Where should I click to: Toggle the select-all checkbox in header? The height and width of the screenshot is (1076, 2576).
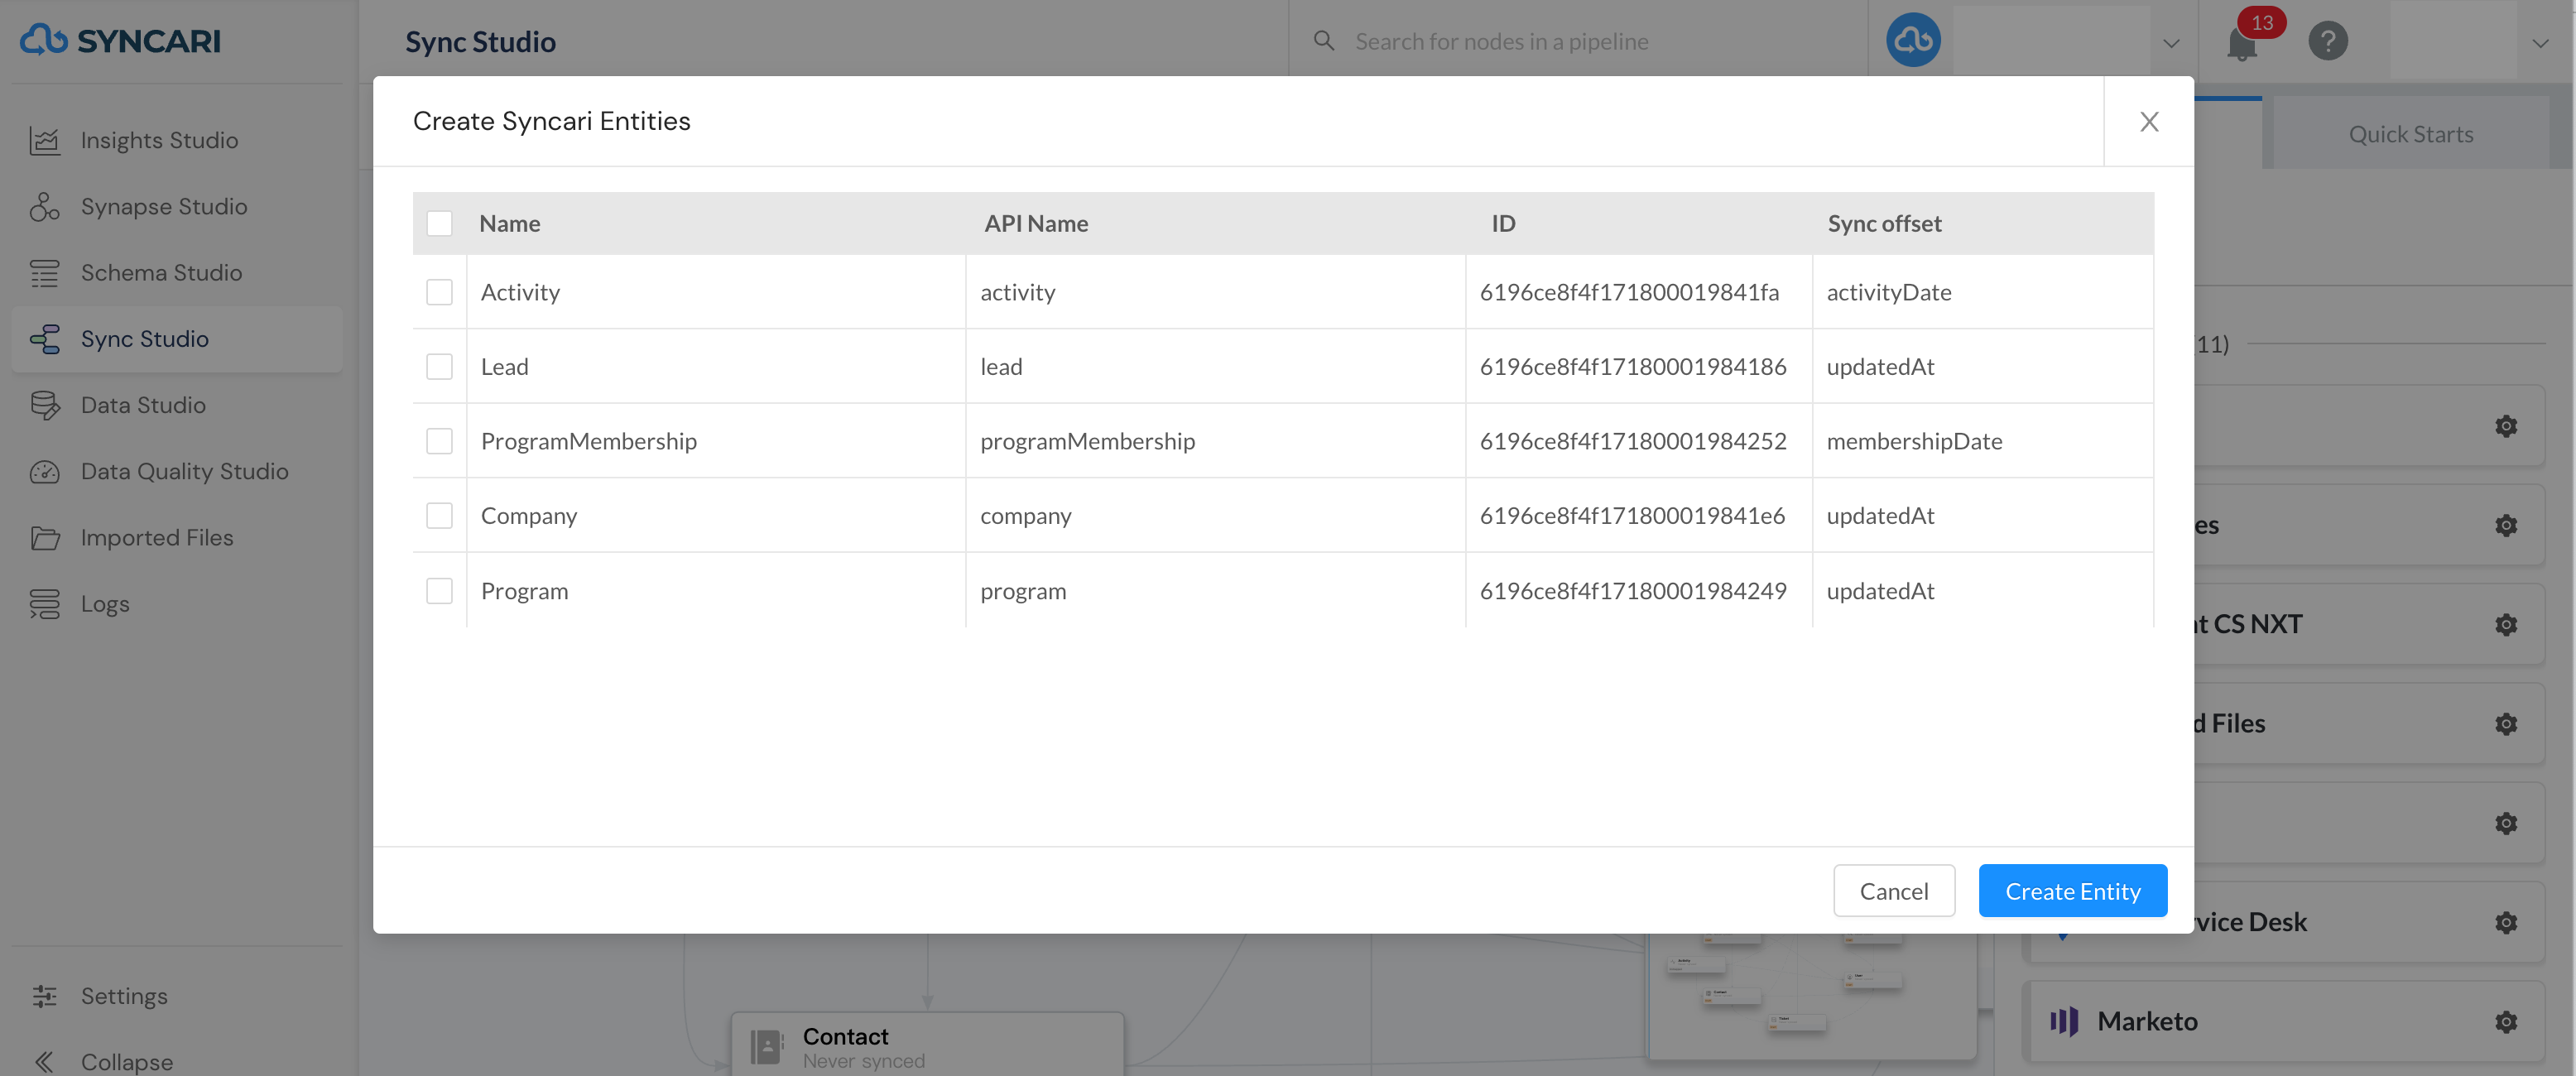[x=439, y=223]
